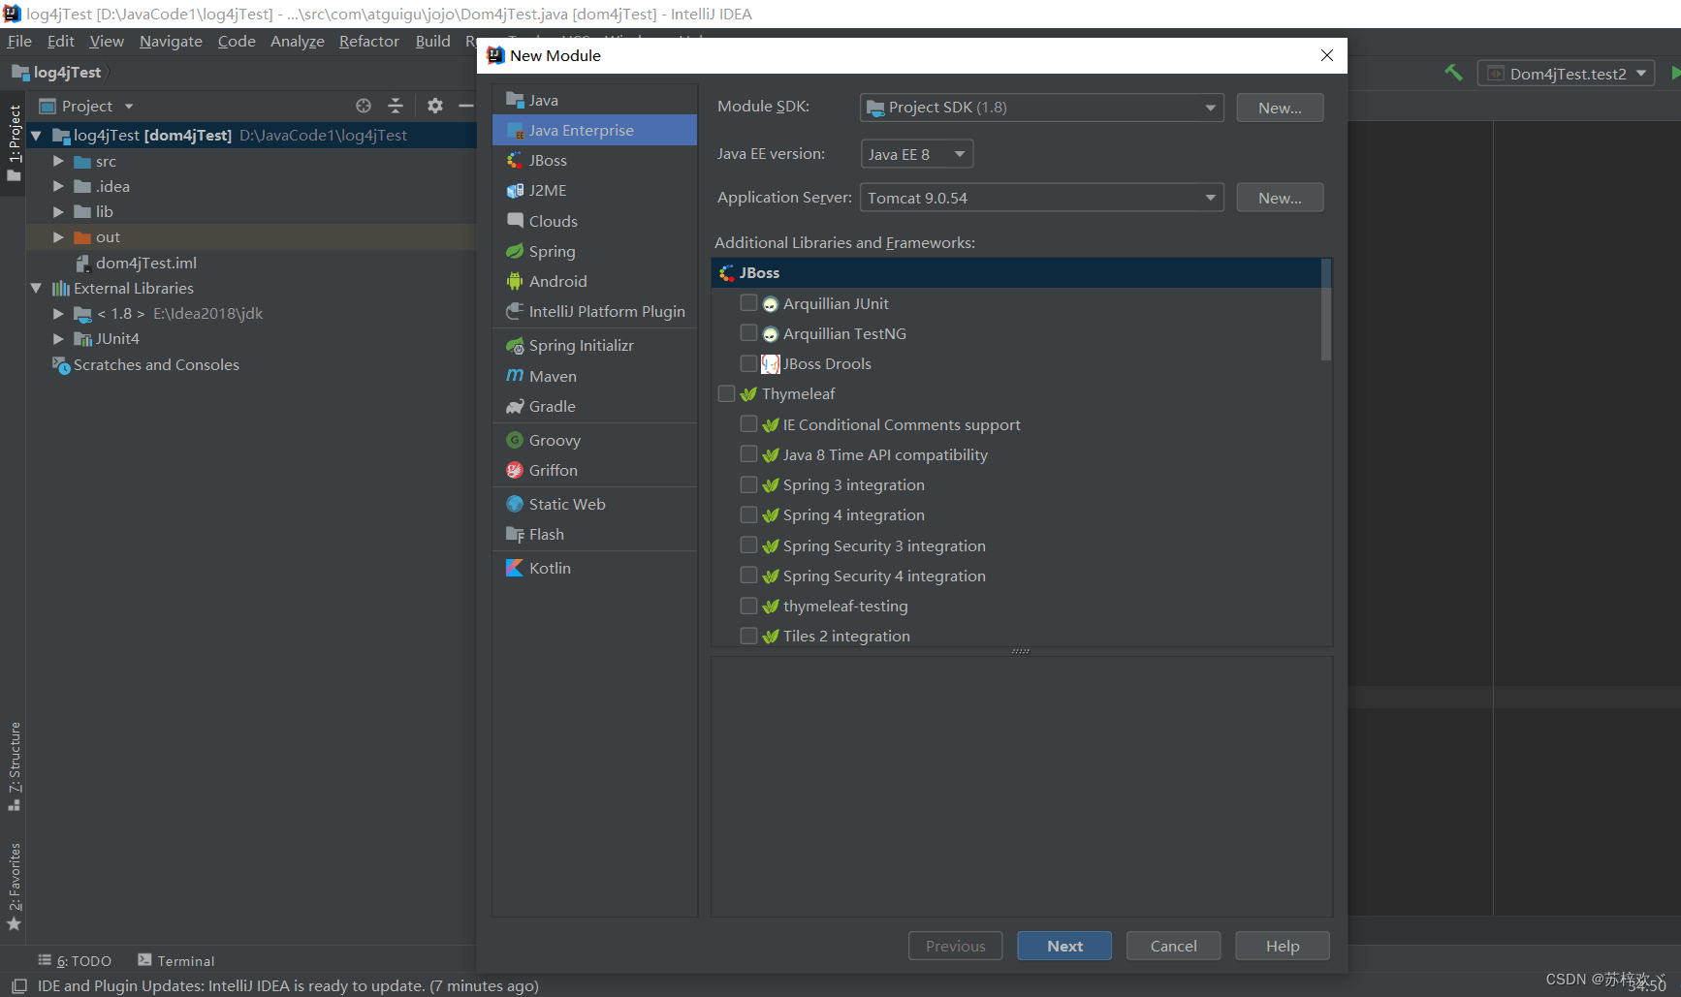Select Clouds module type
Screen dimensions: 1681x997
point(594,221)
